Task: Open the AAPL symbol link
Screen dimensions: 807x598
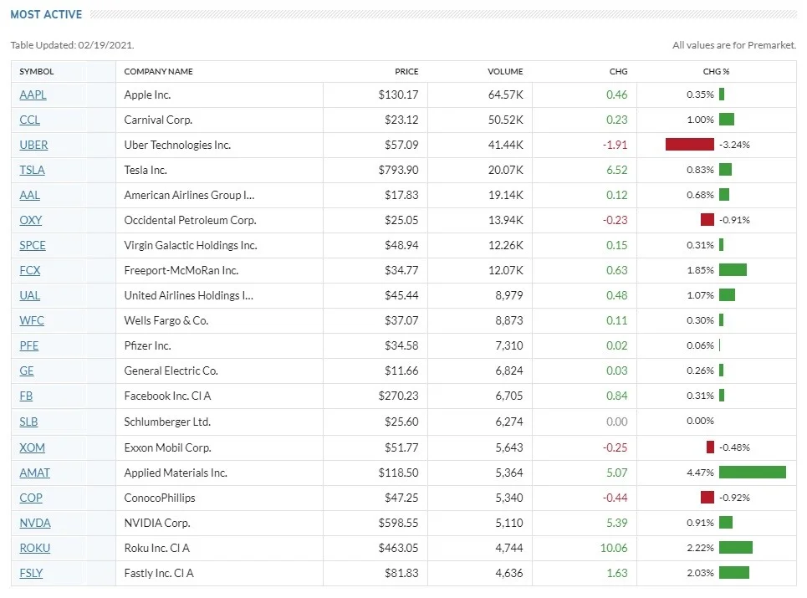Action: (x=33, y=95)
